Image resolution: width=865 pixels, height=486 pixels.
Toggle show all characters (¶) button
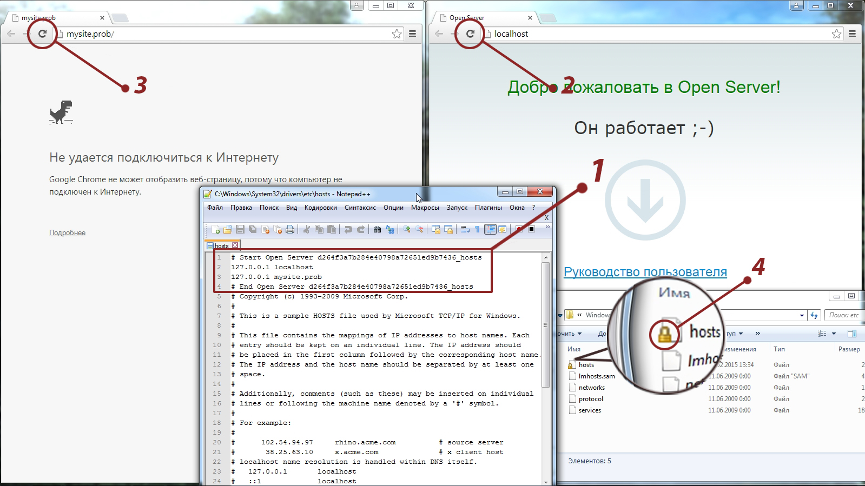pos(477,230)
